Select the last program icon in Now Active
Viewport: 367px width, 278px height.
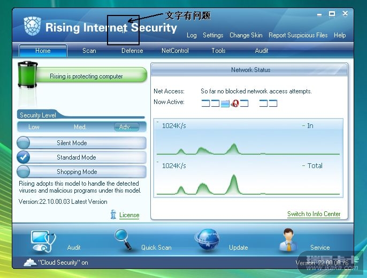[x=273, y=103]
